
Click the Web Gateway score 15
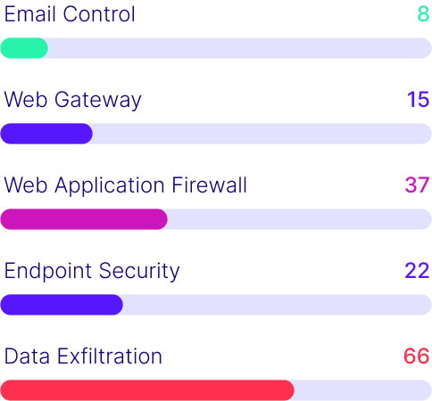click(419, 100)
